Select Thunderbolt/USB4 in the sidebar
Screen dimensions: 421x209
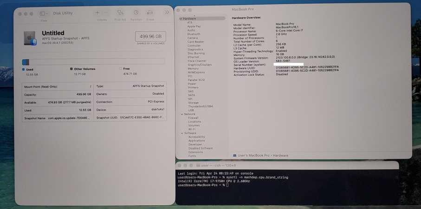[x=201, y=106]
